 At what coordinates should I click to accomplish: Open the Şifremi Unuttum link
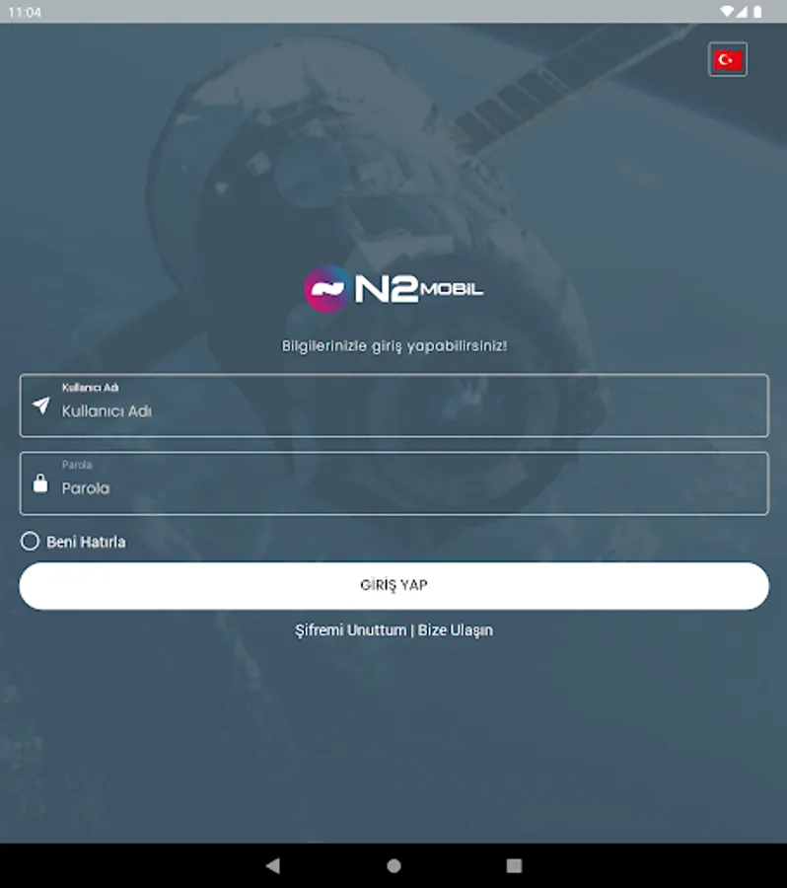coord(350,630)
